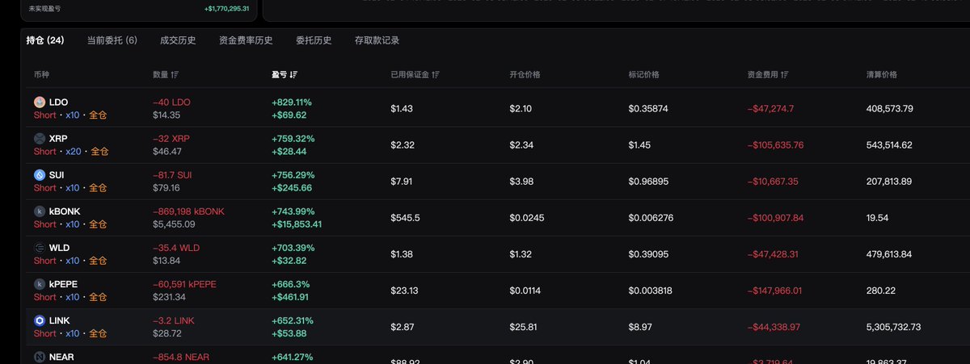The width and height of the screenshot is (970, 364).
Task: Select the 持仓 (24) tab
Action: (45, 40)
